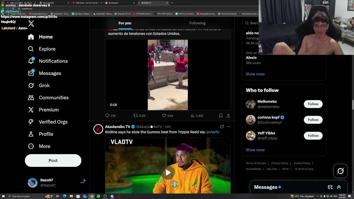
Task: Repost the video post with 5.6K reposts
Action: coord(139,116)
